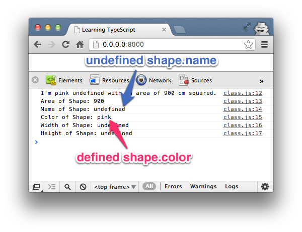Open the Sources panel

click(x=195, y=80)
